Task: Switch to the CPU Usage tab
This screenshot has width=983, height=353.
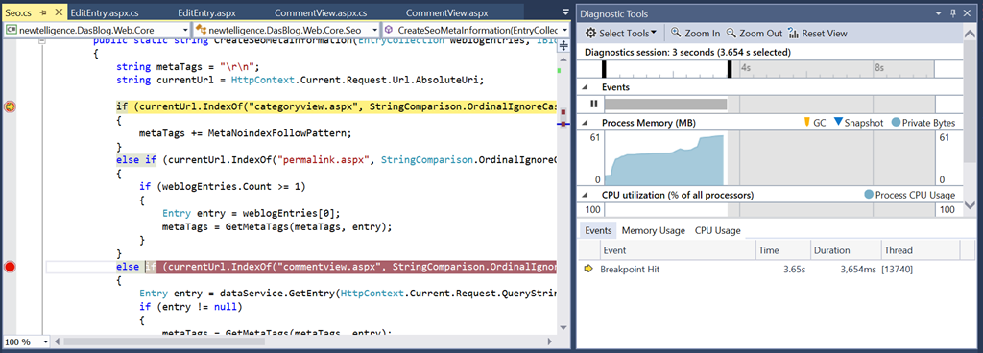Action: point(718,230)
